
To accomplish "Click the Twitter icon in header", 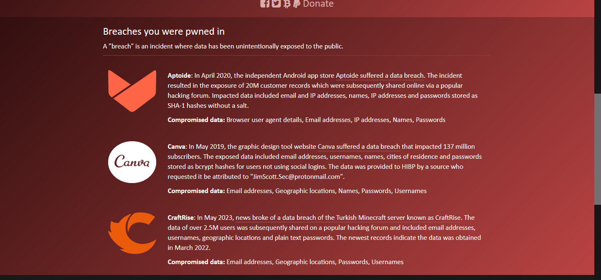I will point(276,3).
